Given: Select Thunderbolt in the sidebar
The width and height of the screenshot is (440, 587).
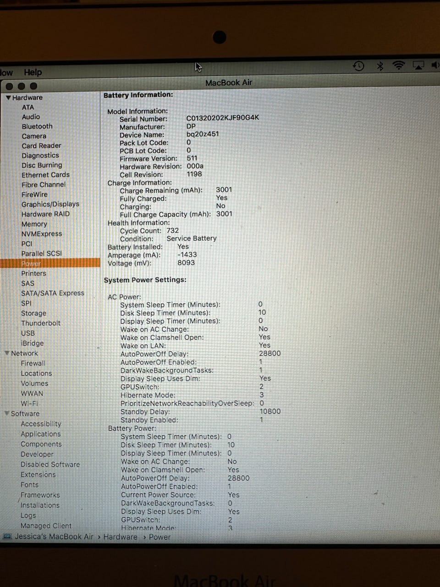Looking at the screenshot, I should tap(41, 323).
